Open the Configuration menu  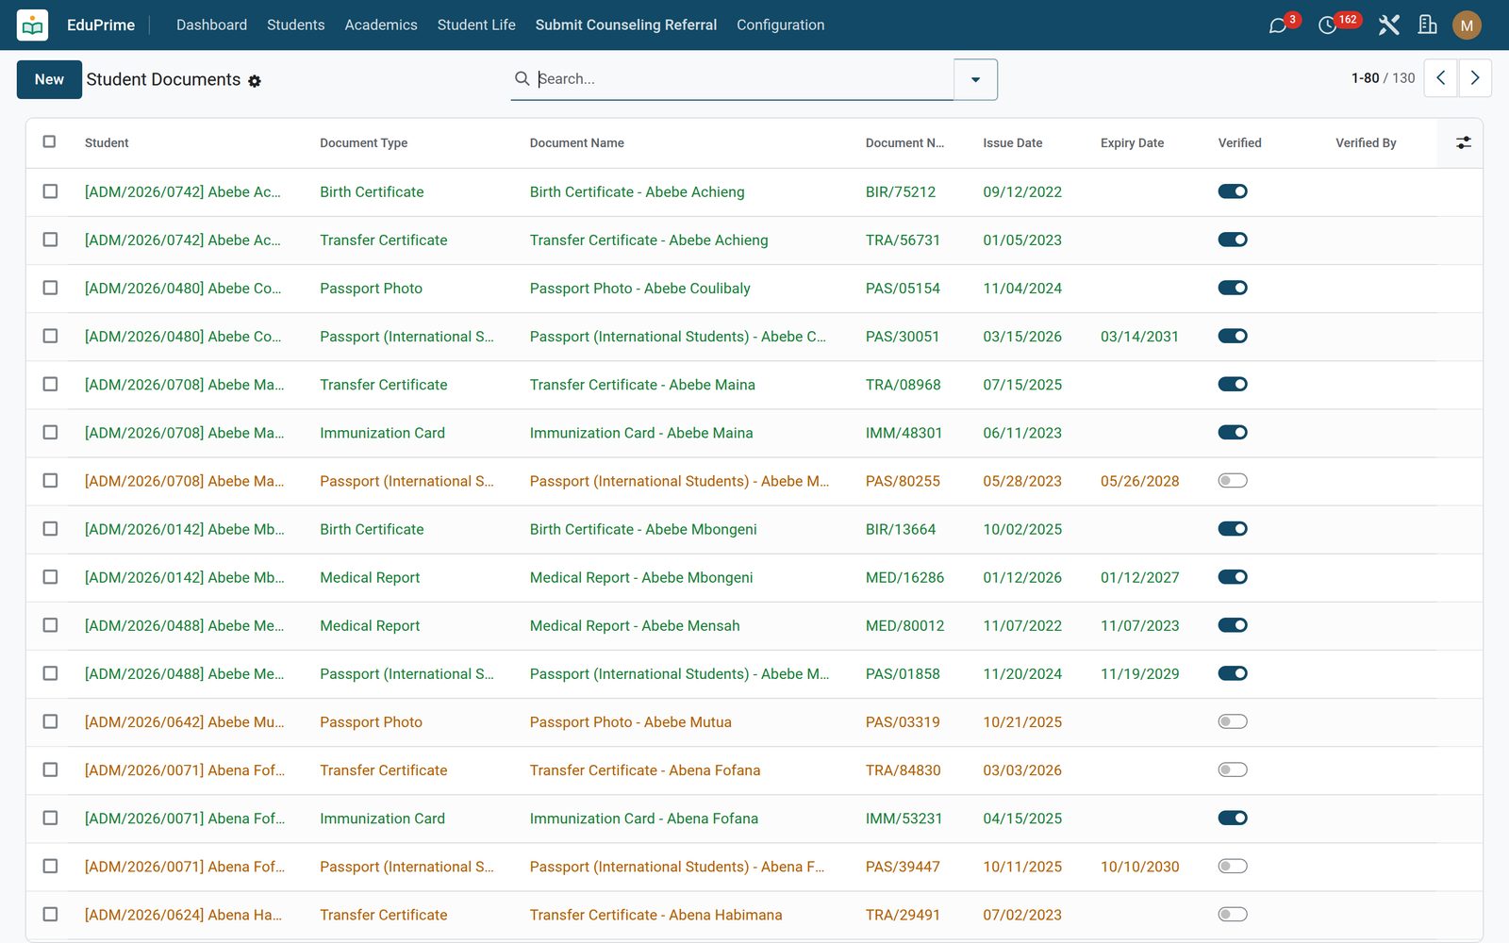click(x=781, y=25)
